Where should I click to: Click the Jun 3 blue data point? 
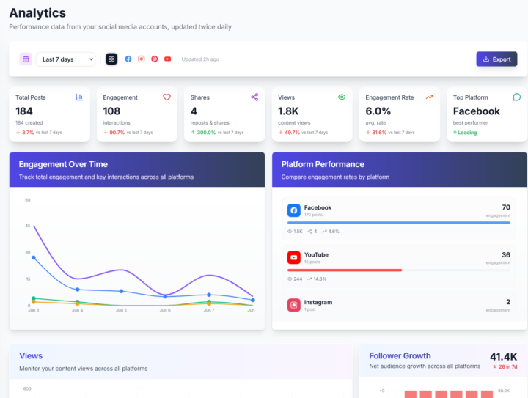point(34,258)
